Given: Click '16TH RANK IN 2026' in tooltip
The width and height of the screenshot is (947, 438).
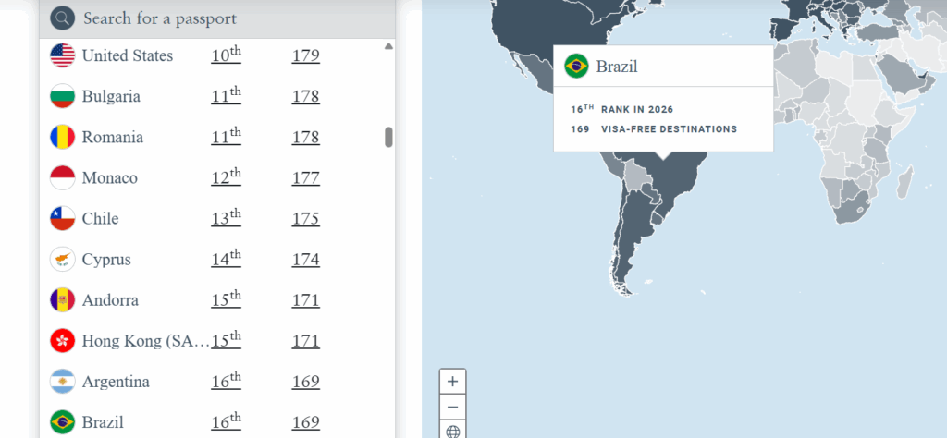Looking at the screenshot, I should tap(621, 109).
